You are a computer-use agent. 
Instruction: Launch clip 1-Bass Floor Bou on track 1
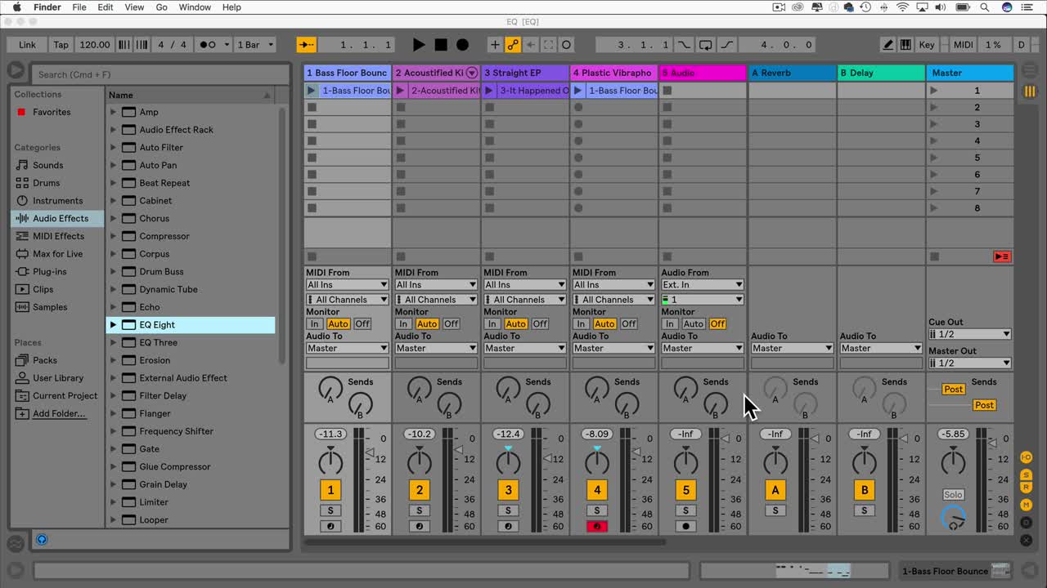311,91
